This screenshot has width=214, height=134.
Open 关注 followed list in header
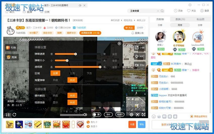pyautogui.click(x=192, y=11)
